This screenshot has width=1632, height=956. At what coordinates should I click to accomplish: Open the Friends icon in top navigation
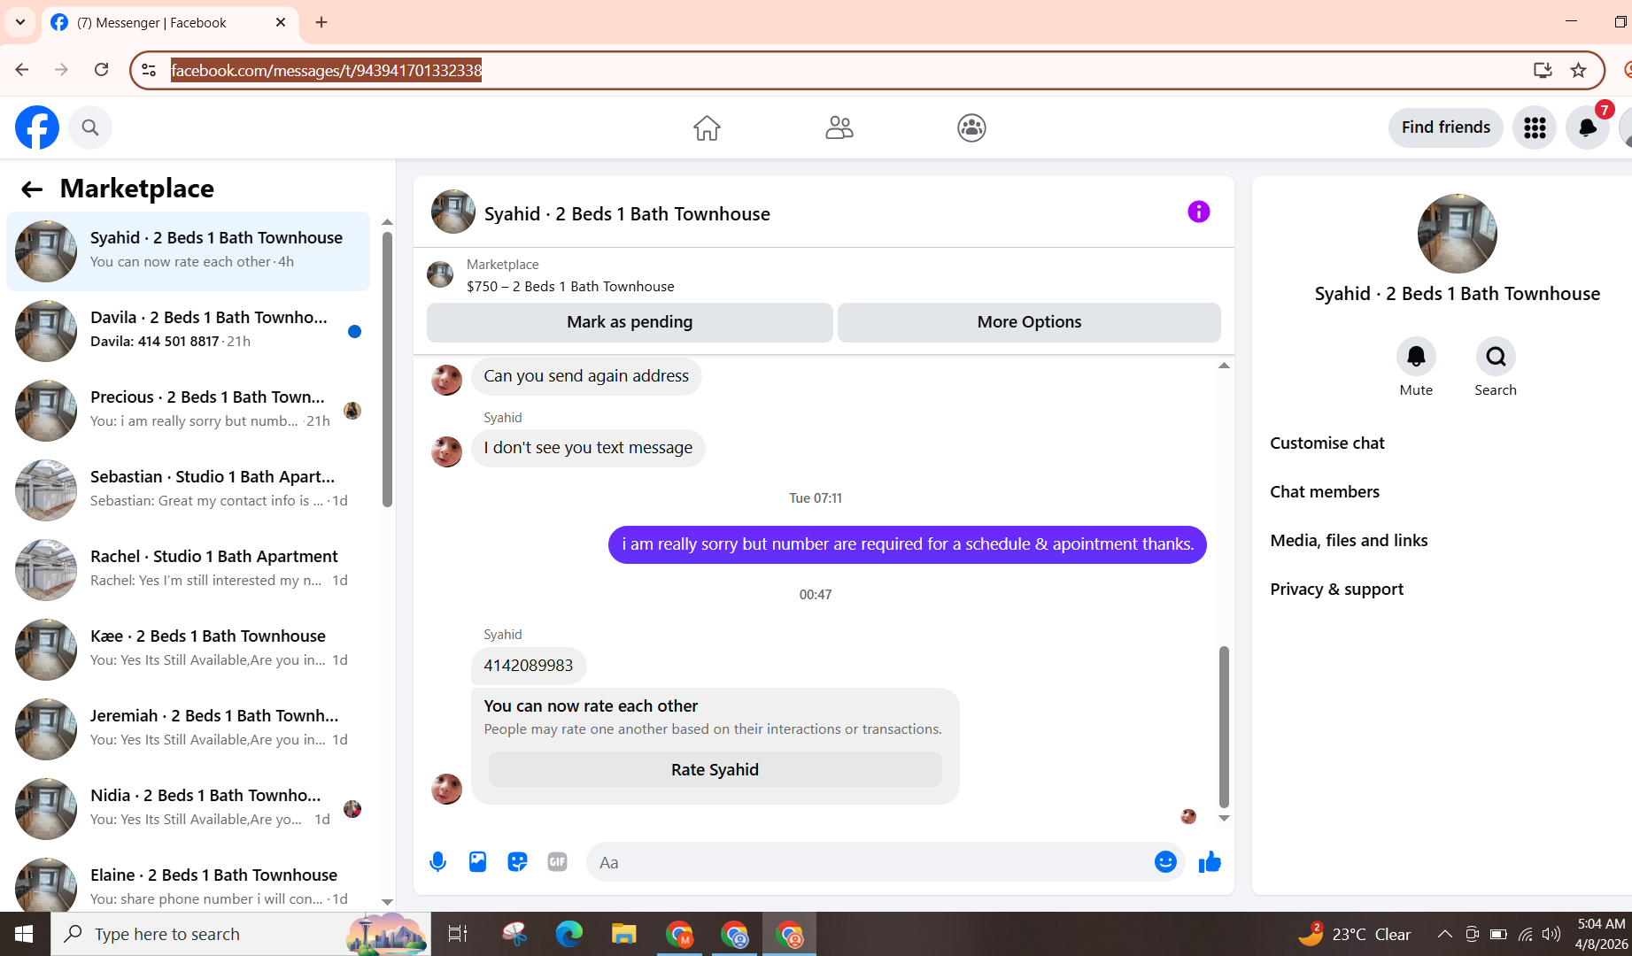click(x=839, y=127)
